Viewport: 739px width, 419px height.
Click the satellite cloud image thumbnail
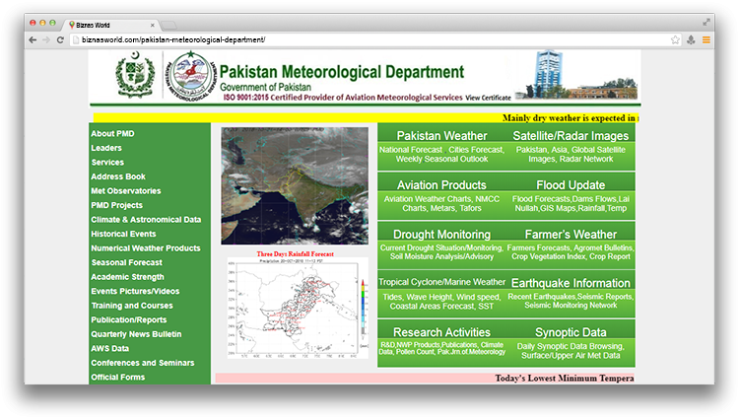(295, 185)
